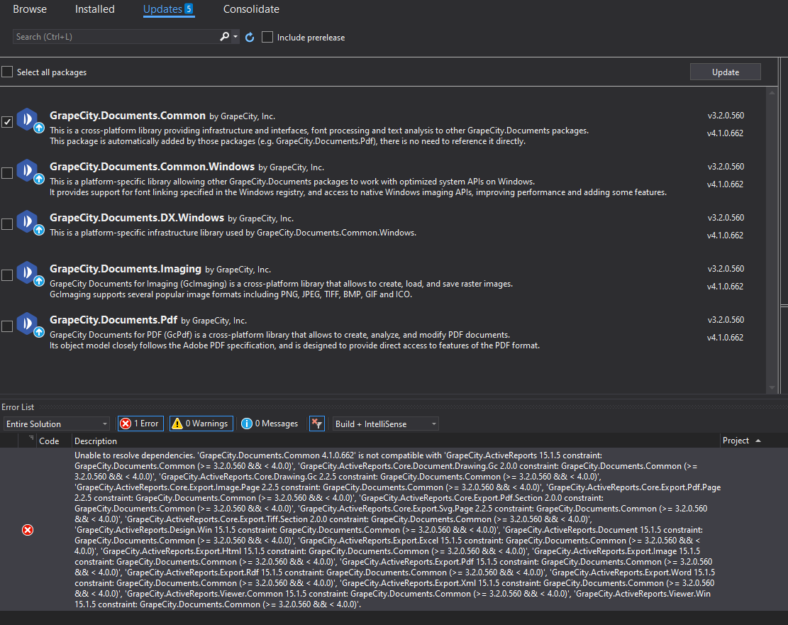
Task: Click v4.1.0.662 for GrapeCity.Documents.Common
Action: 725,133
